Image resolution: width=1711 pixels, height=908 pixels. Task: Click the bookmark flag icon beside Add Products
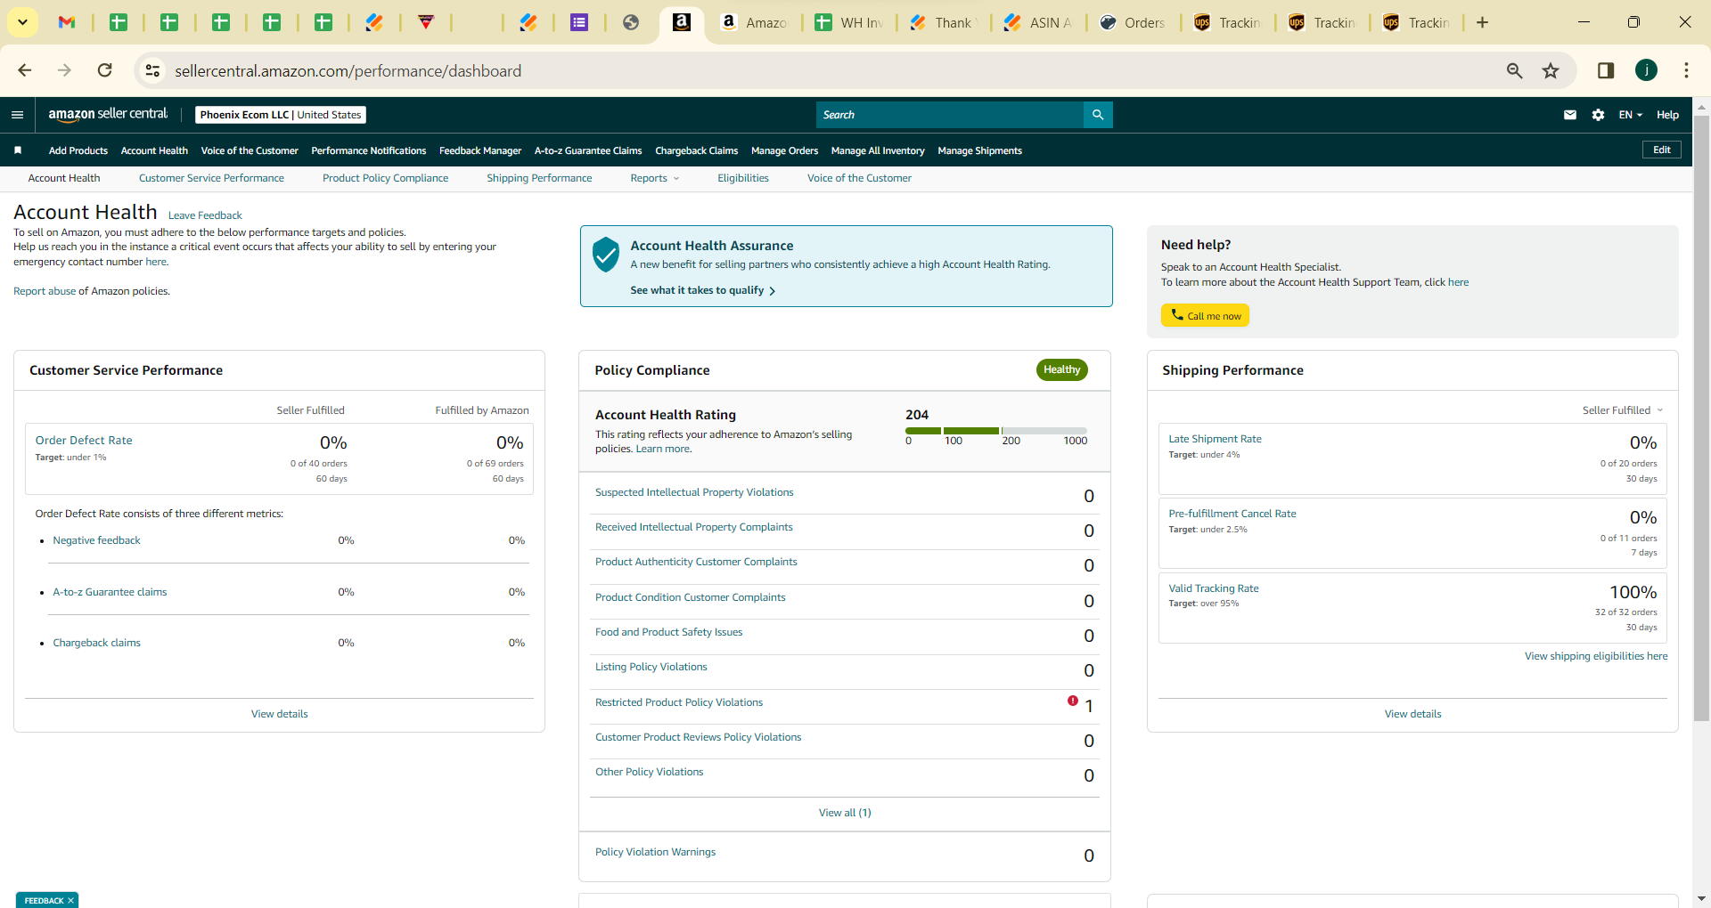click(18, 150)
